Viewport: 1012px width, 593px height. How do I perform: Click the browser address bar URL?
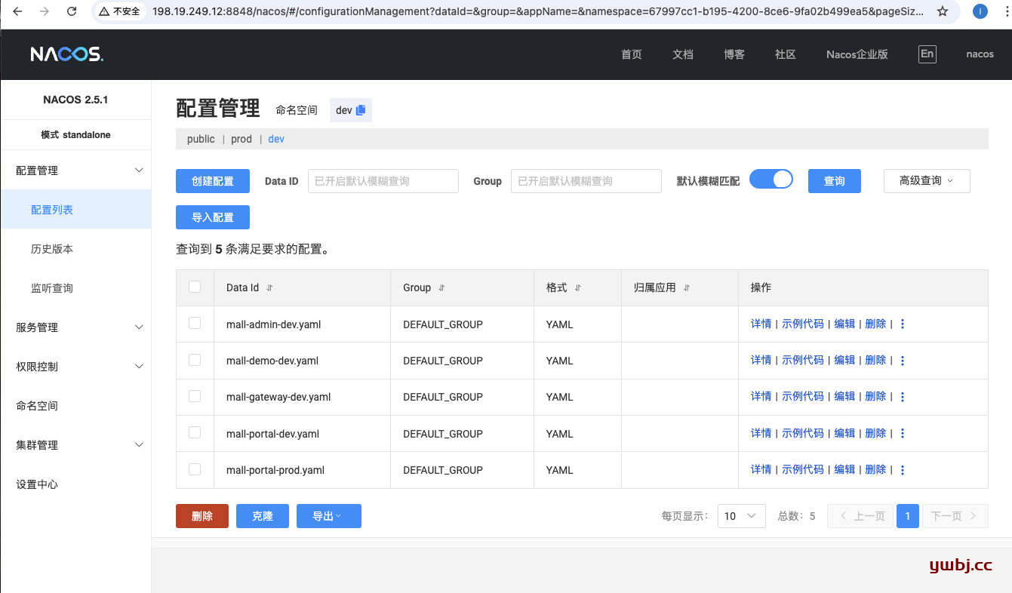coord(540,11)
